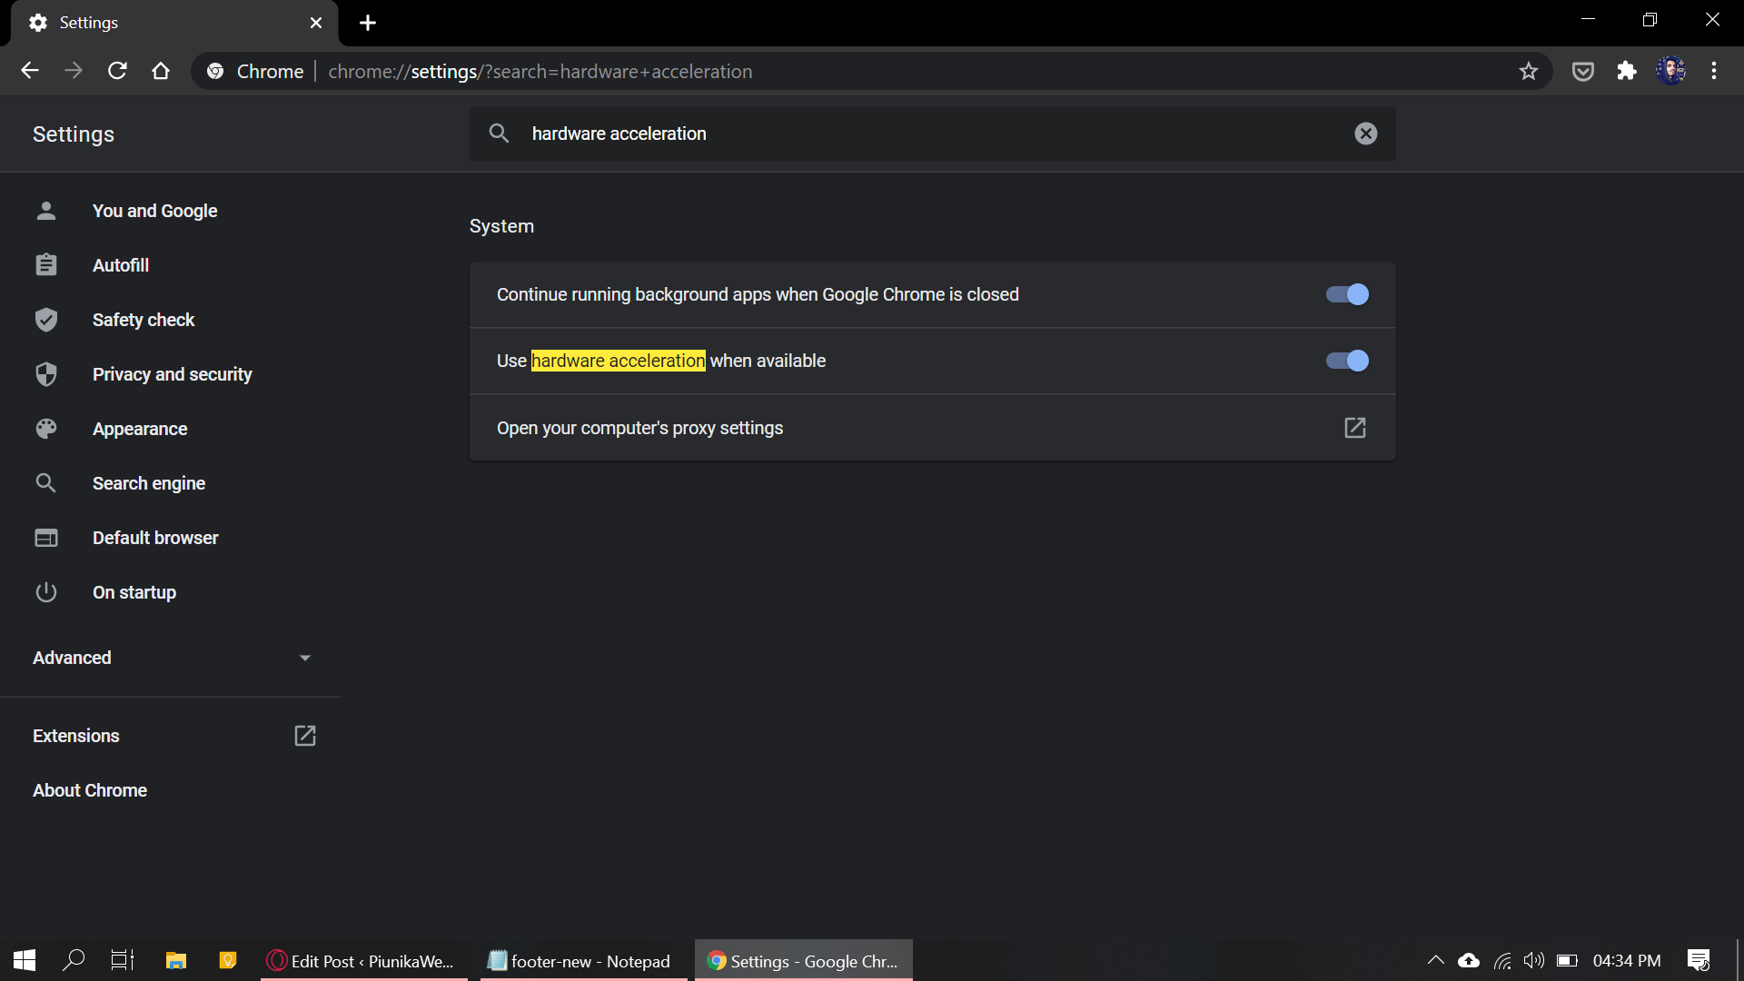This screenshot has height=981, width=1744.
Task: Click the Search engine icon
Action: coord(46,482)
